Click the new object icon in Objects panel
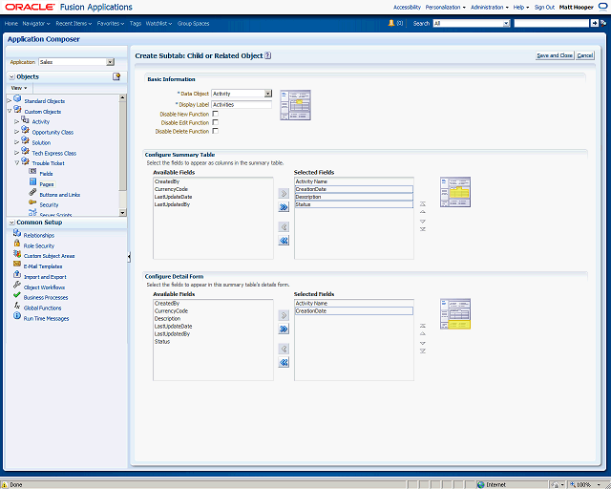 [x=116, y=76]
